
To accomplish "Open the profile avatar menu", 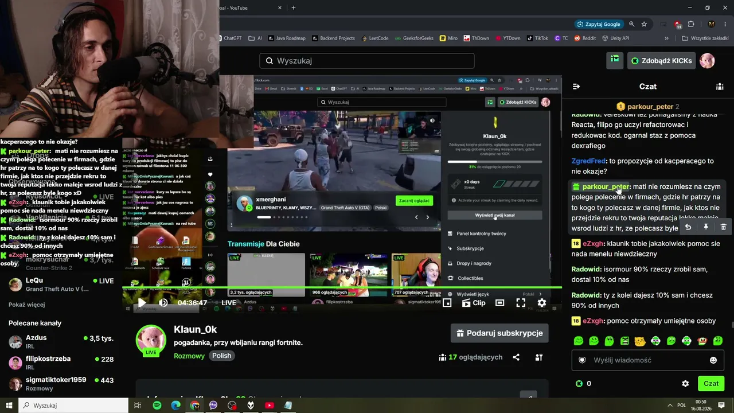I will click(708, 61).
